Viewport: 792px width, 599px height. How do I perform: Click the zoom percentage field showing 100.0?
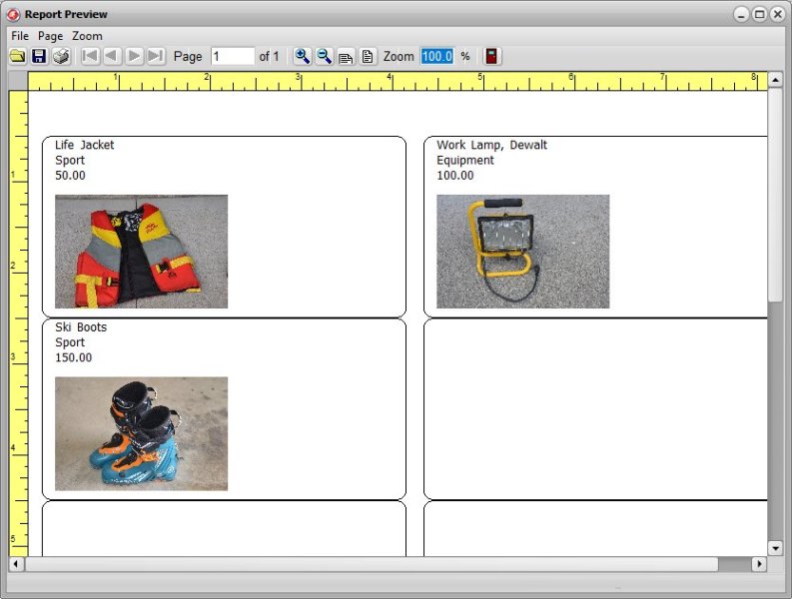click(437, 56)
